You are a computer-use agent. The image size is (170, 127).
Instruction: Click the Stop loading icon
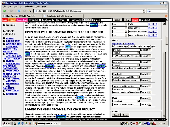coord(24,11)
